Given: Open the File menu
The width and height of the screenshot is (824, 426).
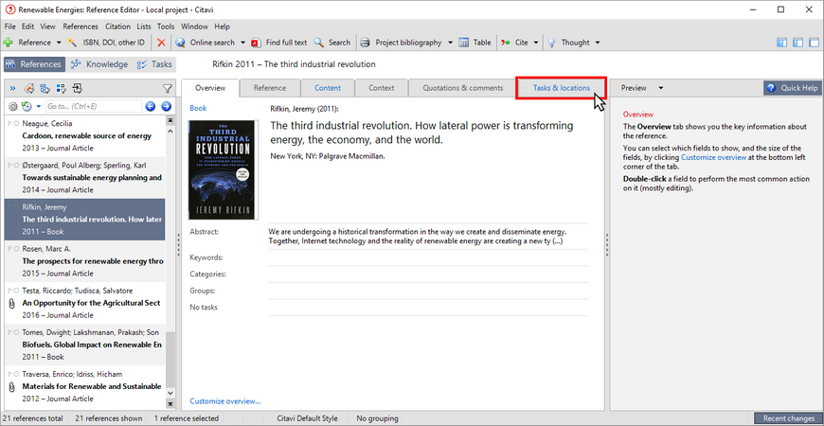Looking at the screenshot, I should point(9,27).
